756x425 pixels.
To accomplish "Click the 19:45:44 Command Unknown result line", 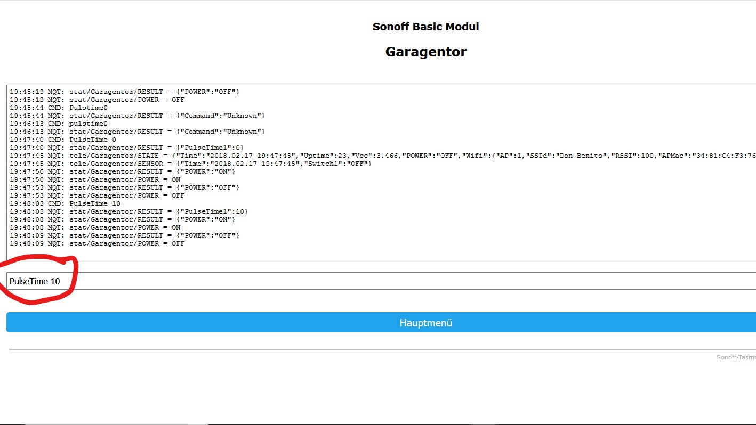I will [x=137, y=116].
